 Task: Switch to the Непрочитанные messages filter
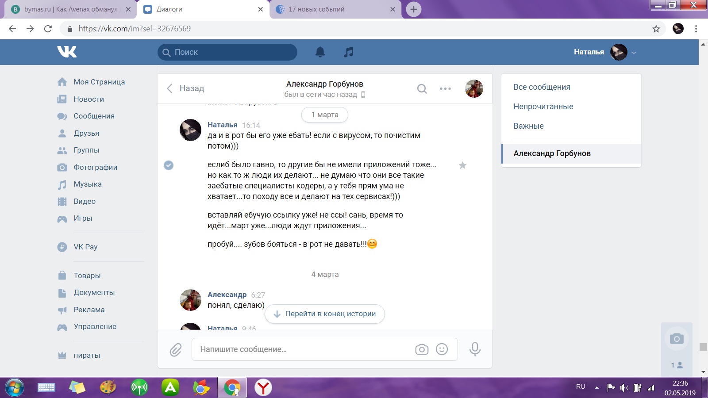543,107
